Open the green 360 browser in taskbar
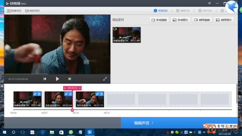 [71, 132]
